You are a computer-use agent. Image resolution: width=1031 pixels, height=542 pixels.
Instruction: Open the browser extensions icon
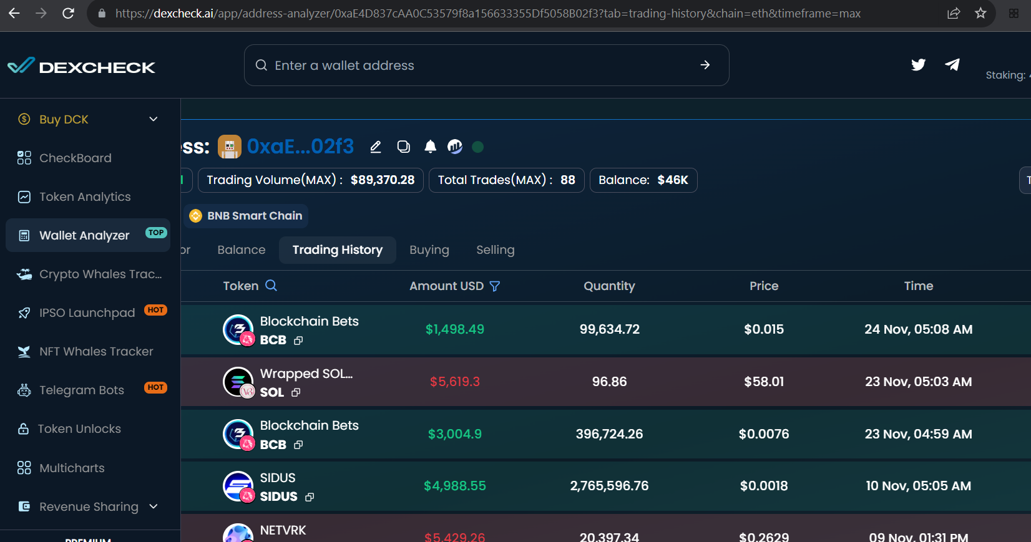pyautogui.click(x=1014, y=13)
